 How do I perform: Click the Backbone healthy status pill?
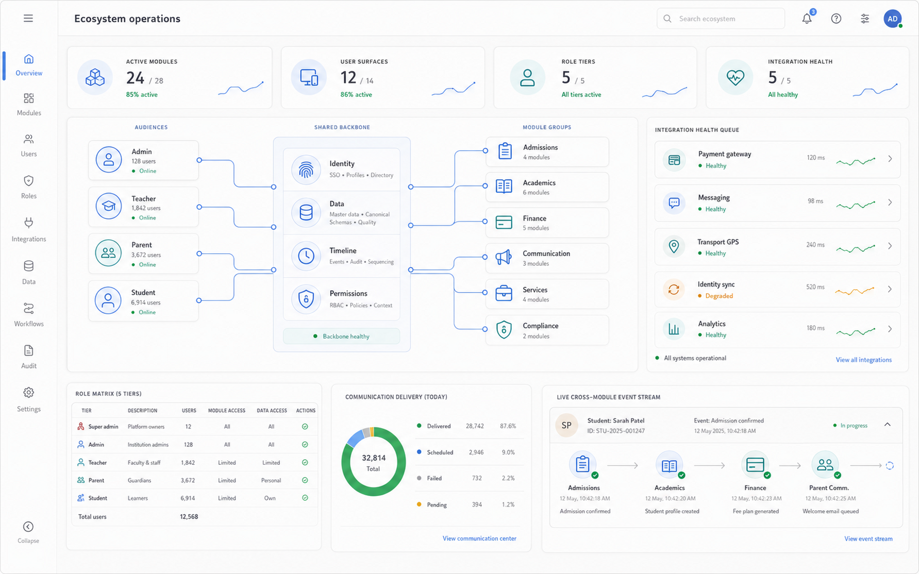(341, 337)
